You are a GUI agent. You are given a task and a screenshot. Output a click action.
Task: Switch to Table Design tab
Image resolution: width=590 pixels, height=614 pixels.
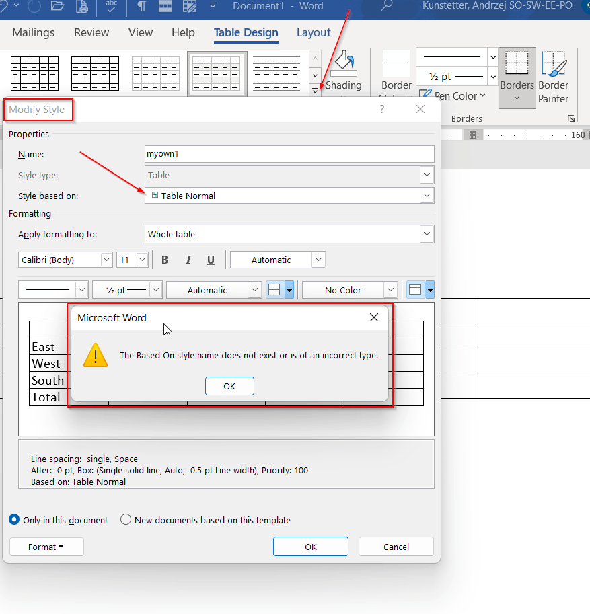coord(246,32)
